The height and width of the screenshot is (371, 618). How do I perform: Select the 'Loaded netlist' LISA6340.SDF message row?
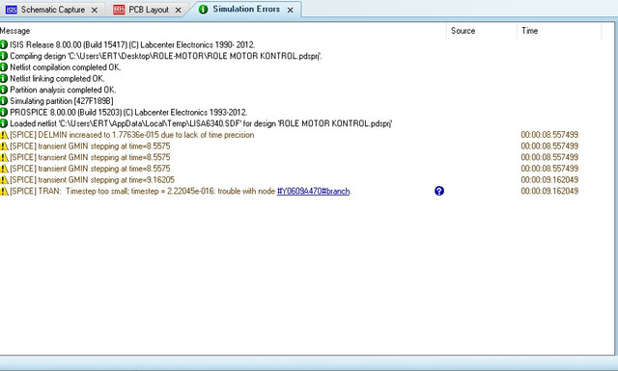point(201,123)
